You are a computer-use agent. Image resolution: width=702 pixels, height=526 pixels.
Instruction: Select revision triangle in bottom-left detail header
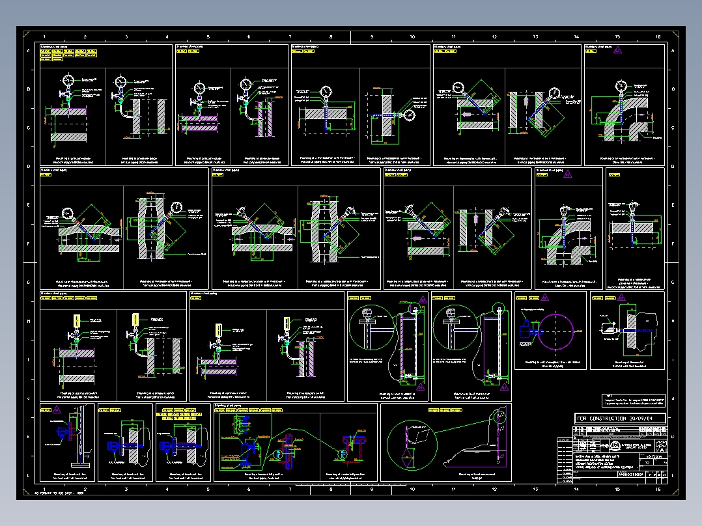(57, 409)
